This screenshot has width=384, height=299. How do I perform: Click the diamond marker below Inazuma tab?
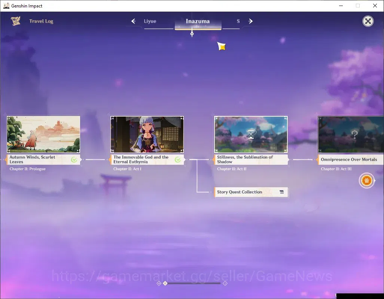coord(192,34)
